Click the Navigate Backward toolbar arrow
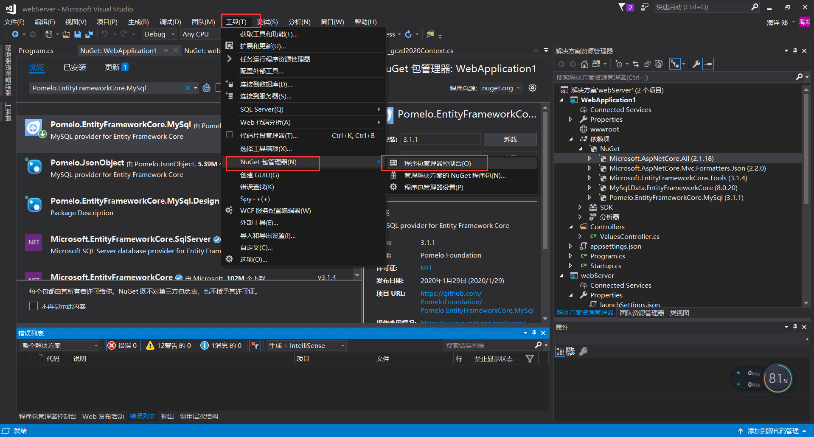Screen dimensions: 814x437 pyautogui.click(x=15, y=34)
